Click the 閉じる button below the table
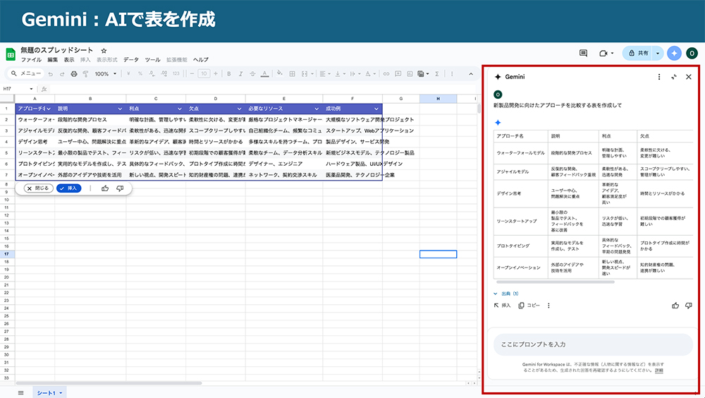Screen dimensions: 705x398 (x=39, y=188)
